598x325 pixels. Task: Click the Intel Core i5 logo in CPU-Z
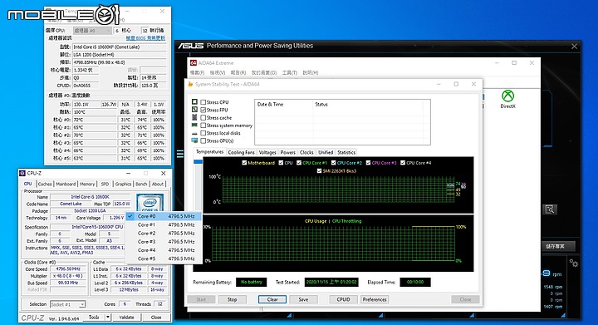pyautogui.click(x=149, y=203)
